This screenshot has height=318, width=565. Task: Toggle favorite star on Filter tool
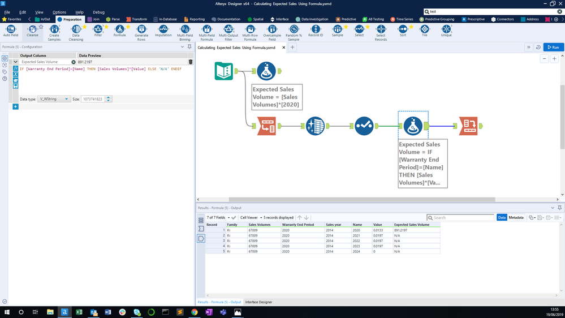point(106,27)
